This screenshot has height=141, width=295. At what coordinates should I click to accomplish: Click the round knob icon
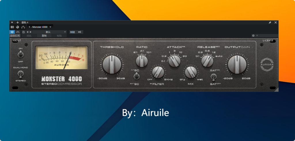click(18, 27)
